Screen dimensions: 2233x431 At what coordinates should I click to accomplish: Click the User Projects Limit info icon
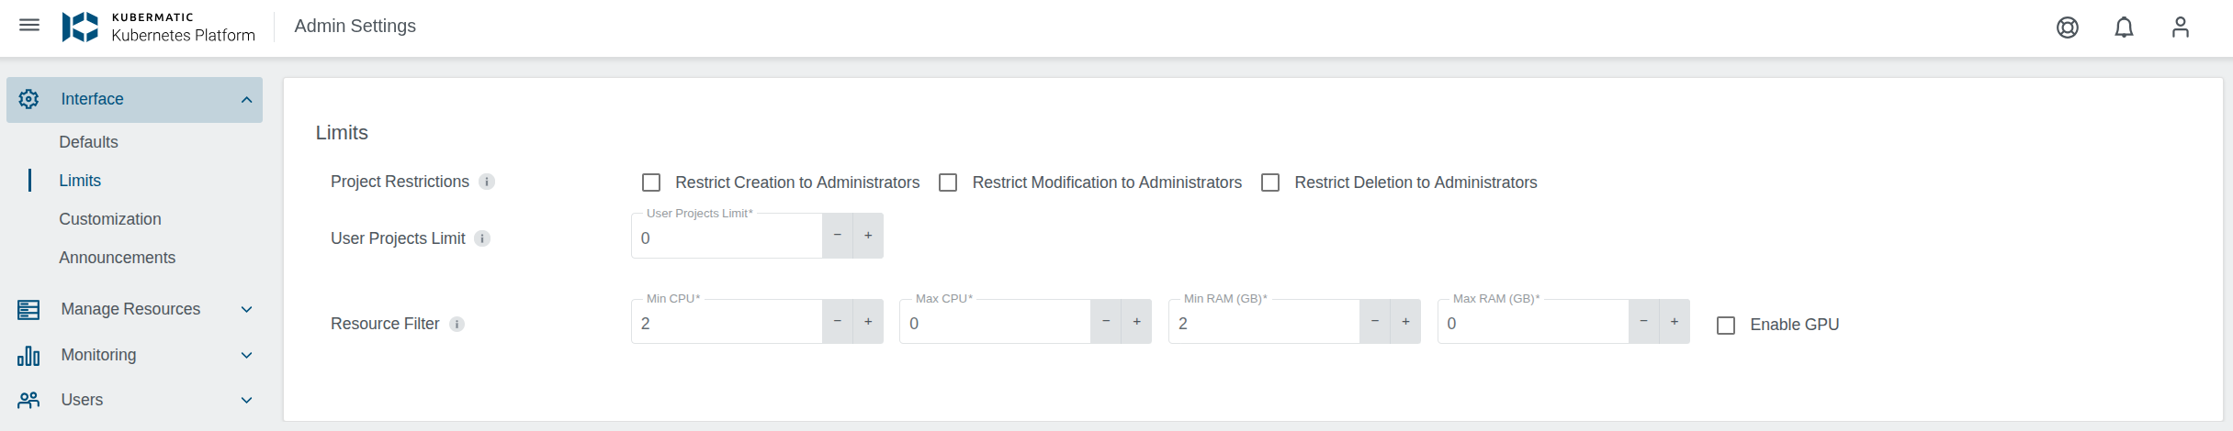[482, 238]
